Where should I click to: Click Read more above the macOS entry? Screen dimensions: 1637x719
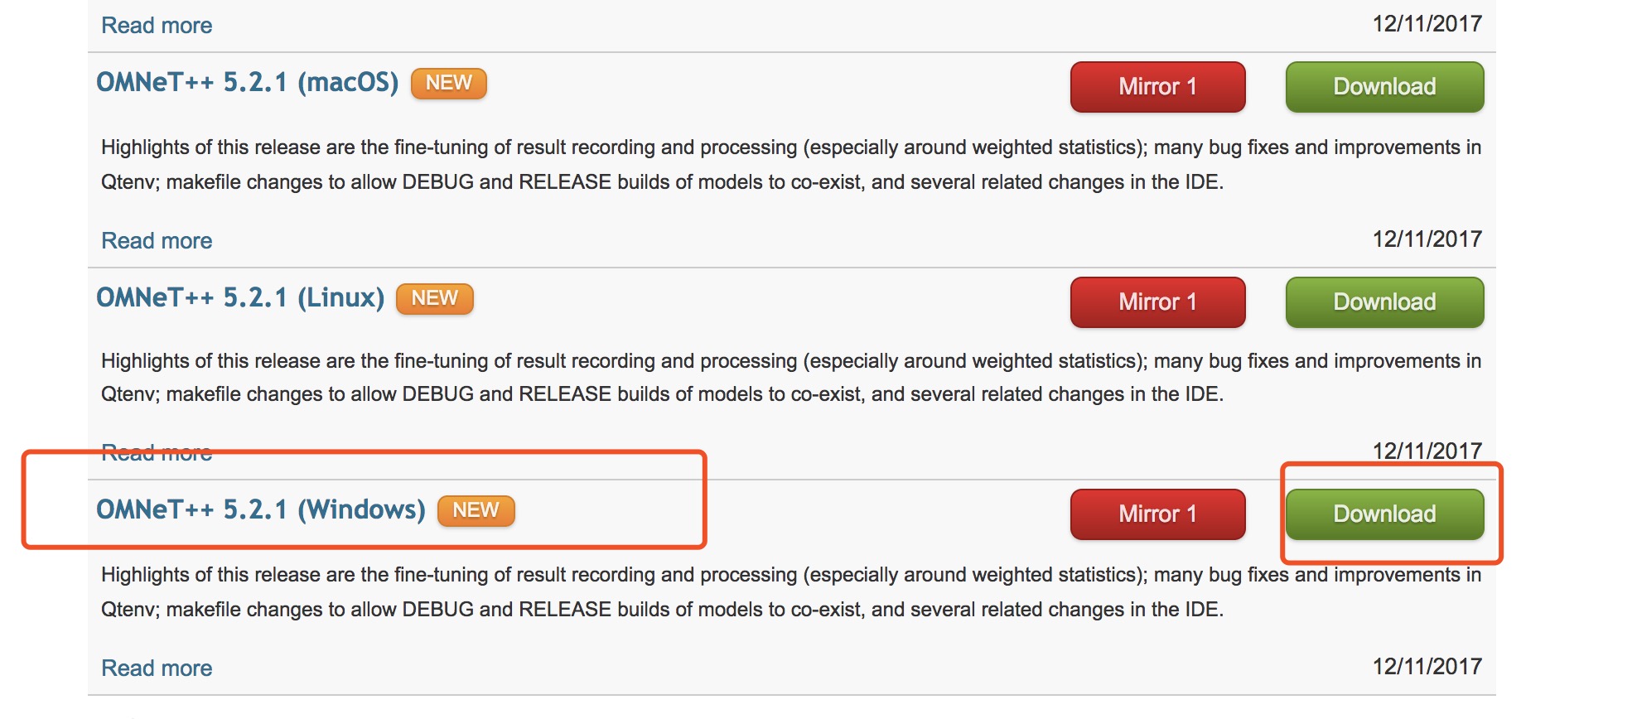point(157,26)
